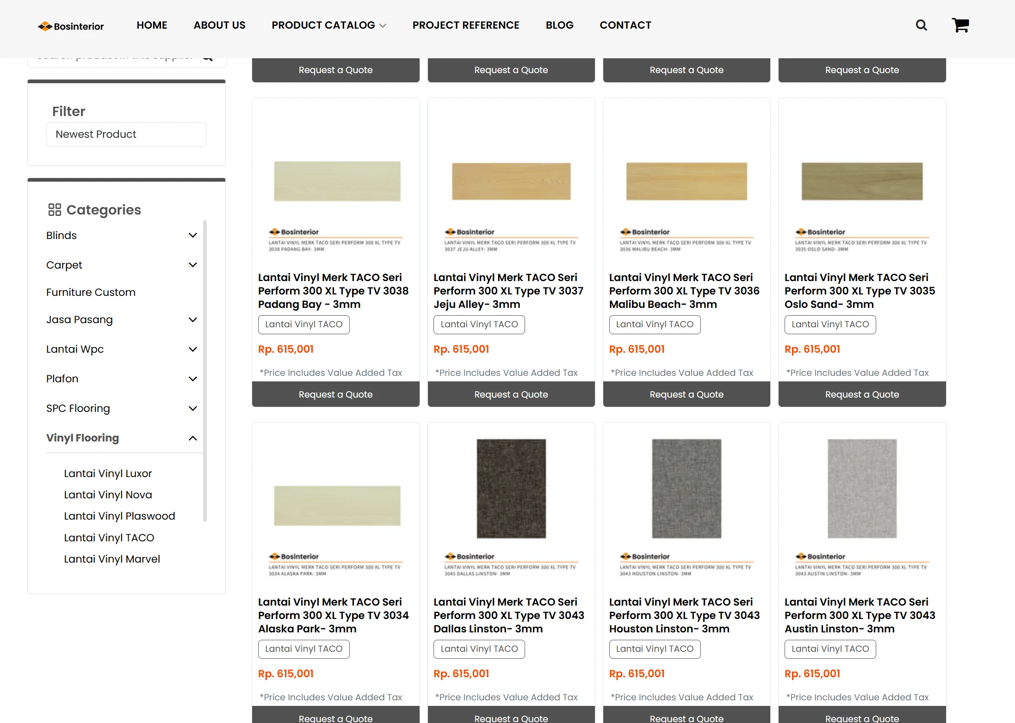
Task: Click Lantai Vinyl TACO tag on Malibu Beach card
Action: pyautogui.click(x=655, y=325)
